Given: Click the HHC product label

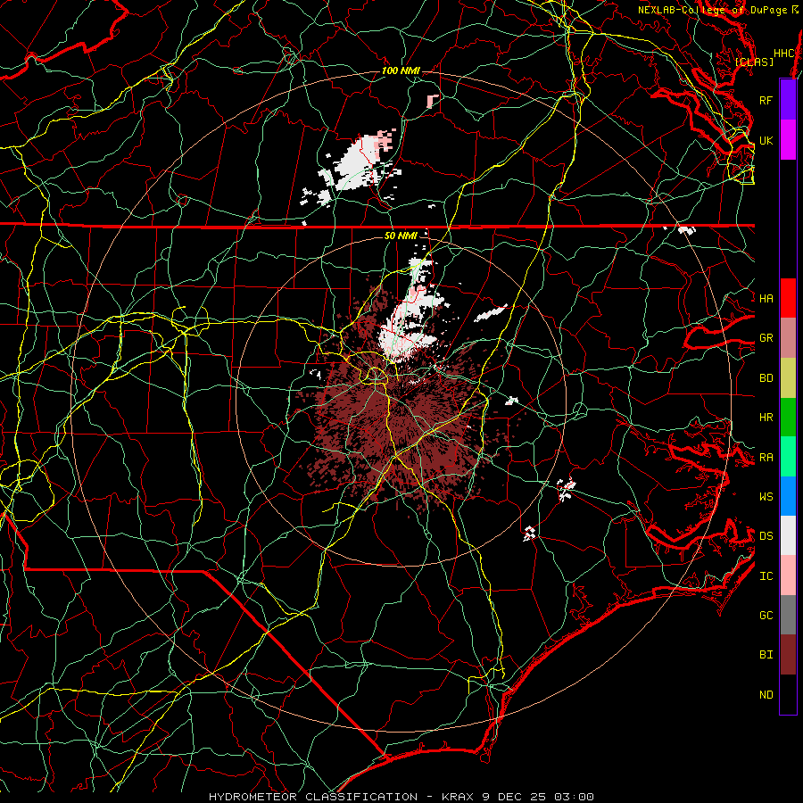Looking at the screenshot, I should [x=783, y=54].
